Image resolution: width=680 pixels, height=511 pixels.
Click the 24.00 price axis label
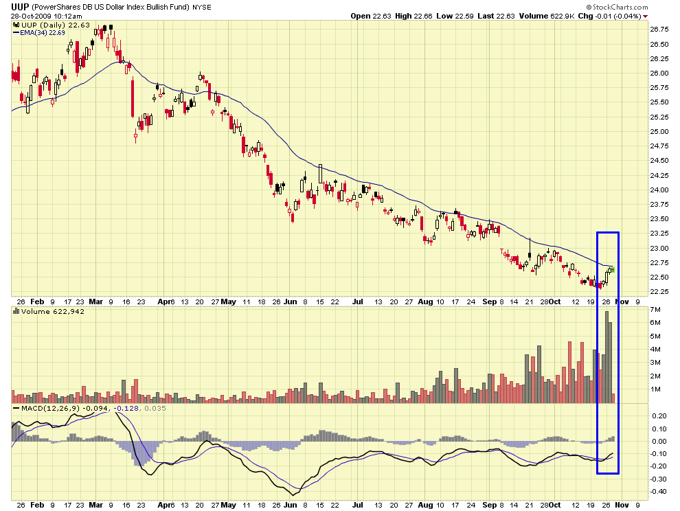click(659, 190)
